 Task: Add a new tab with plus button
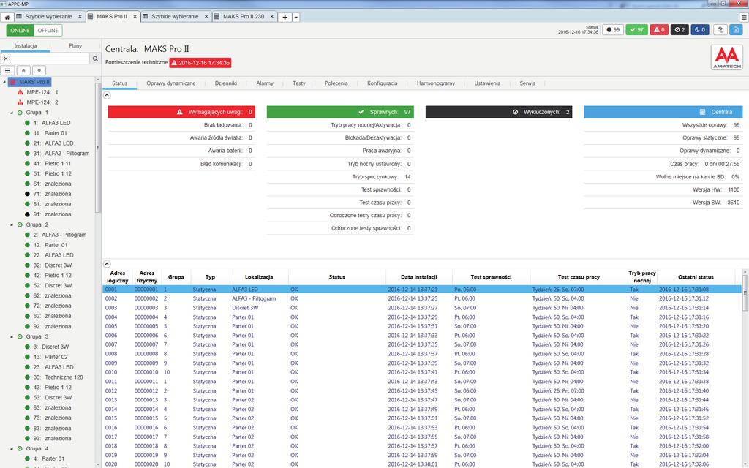tap(285, 18)
